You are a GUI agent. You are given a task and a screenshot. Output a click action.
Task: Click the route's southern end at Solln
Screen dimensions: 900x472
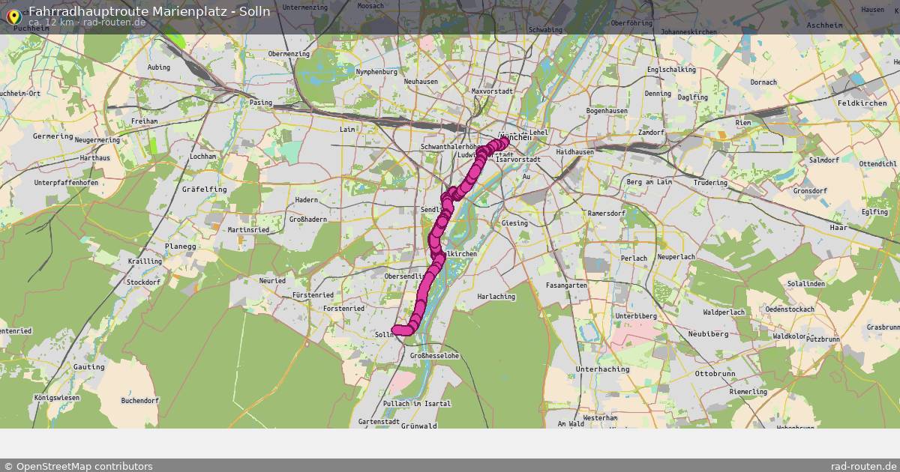(x=397, y=329)
